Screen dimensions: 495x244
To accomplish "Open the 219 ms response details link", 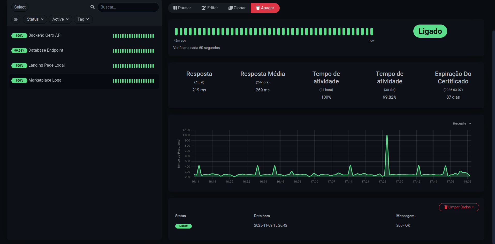I will click(x=199, y=90).
